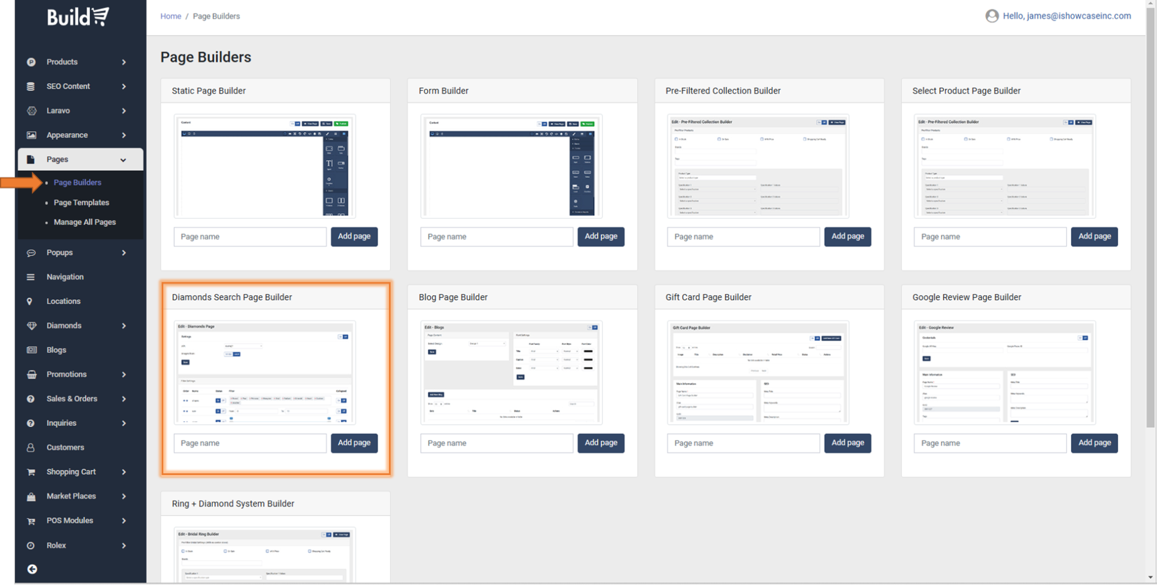Select the Products icon in sidebar
The height and width of the screenshot is (585, 1157).
(x=31, y=62)
